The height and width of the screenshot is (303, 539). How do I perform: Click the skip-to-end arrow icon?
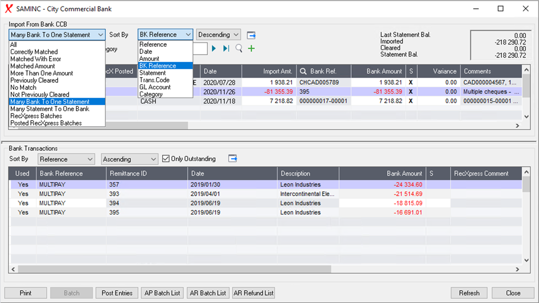(x=226, y=49)
